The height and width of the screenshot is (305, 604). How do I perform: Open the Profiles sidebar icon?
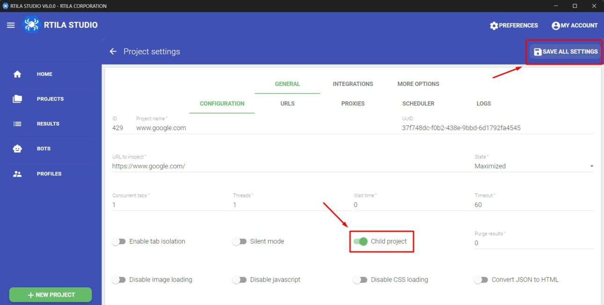coord(17,174)
